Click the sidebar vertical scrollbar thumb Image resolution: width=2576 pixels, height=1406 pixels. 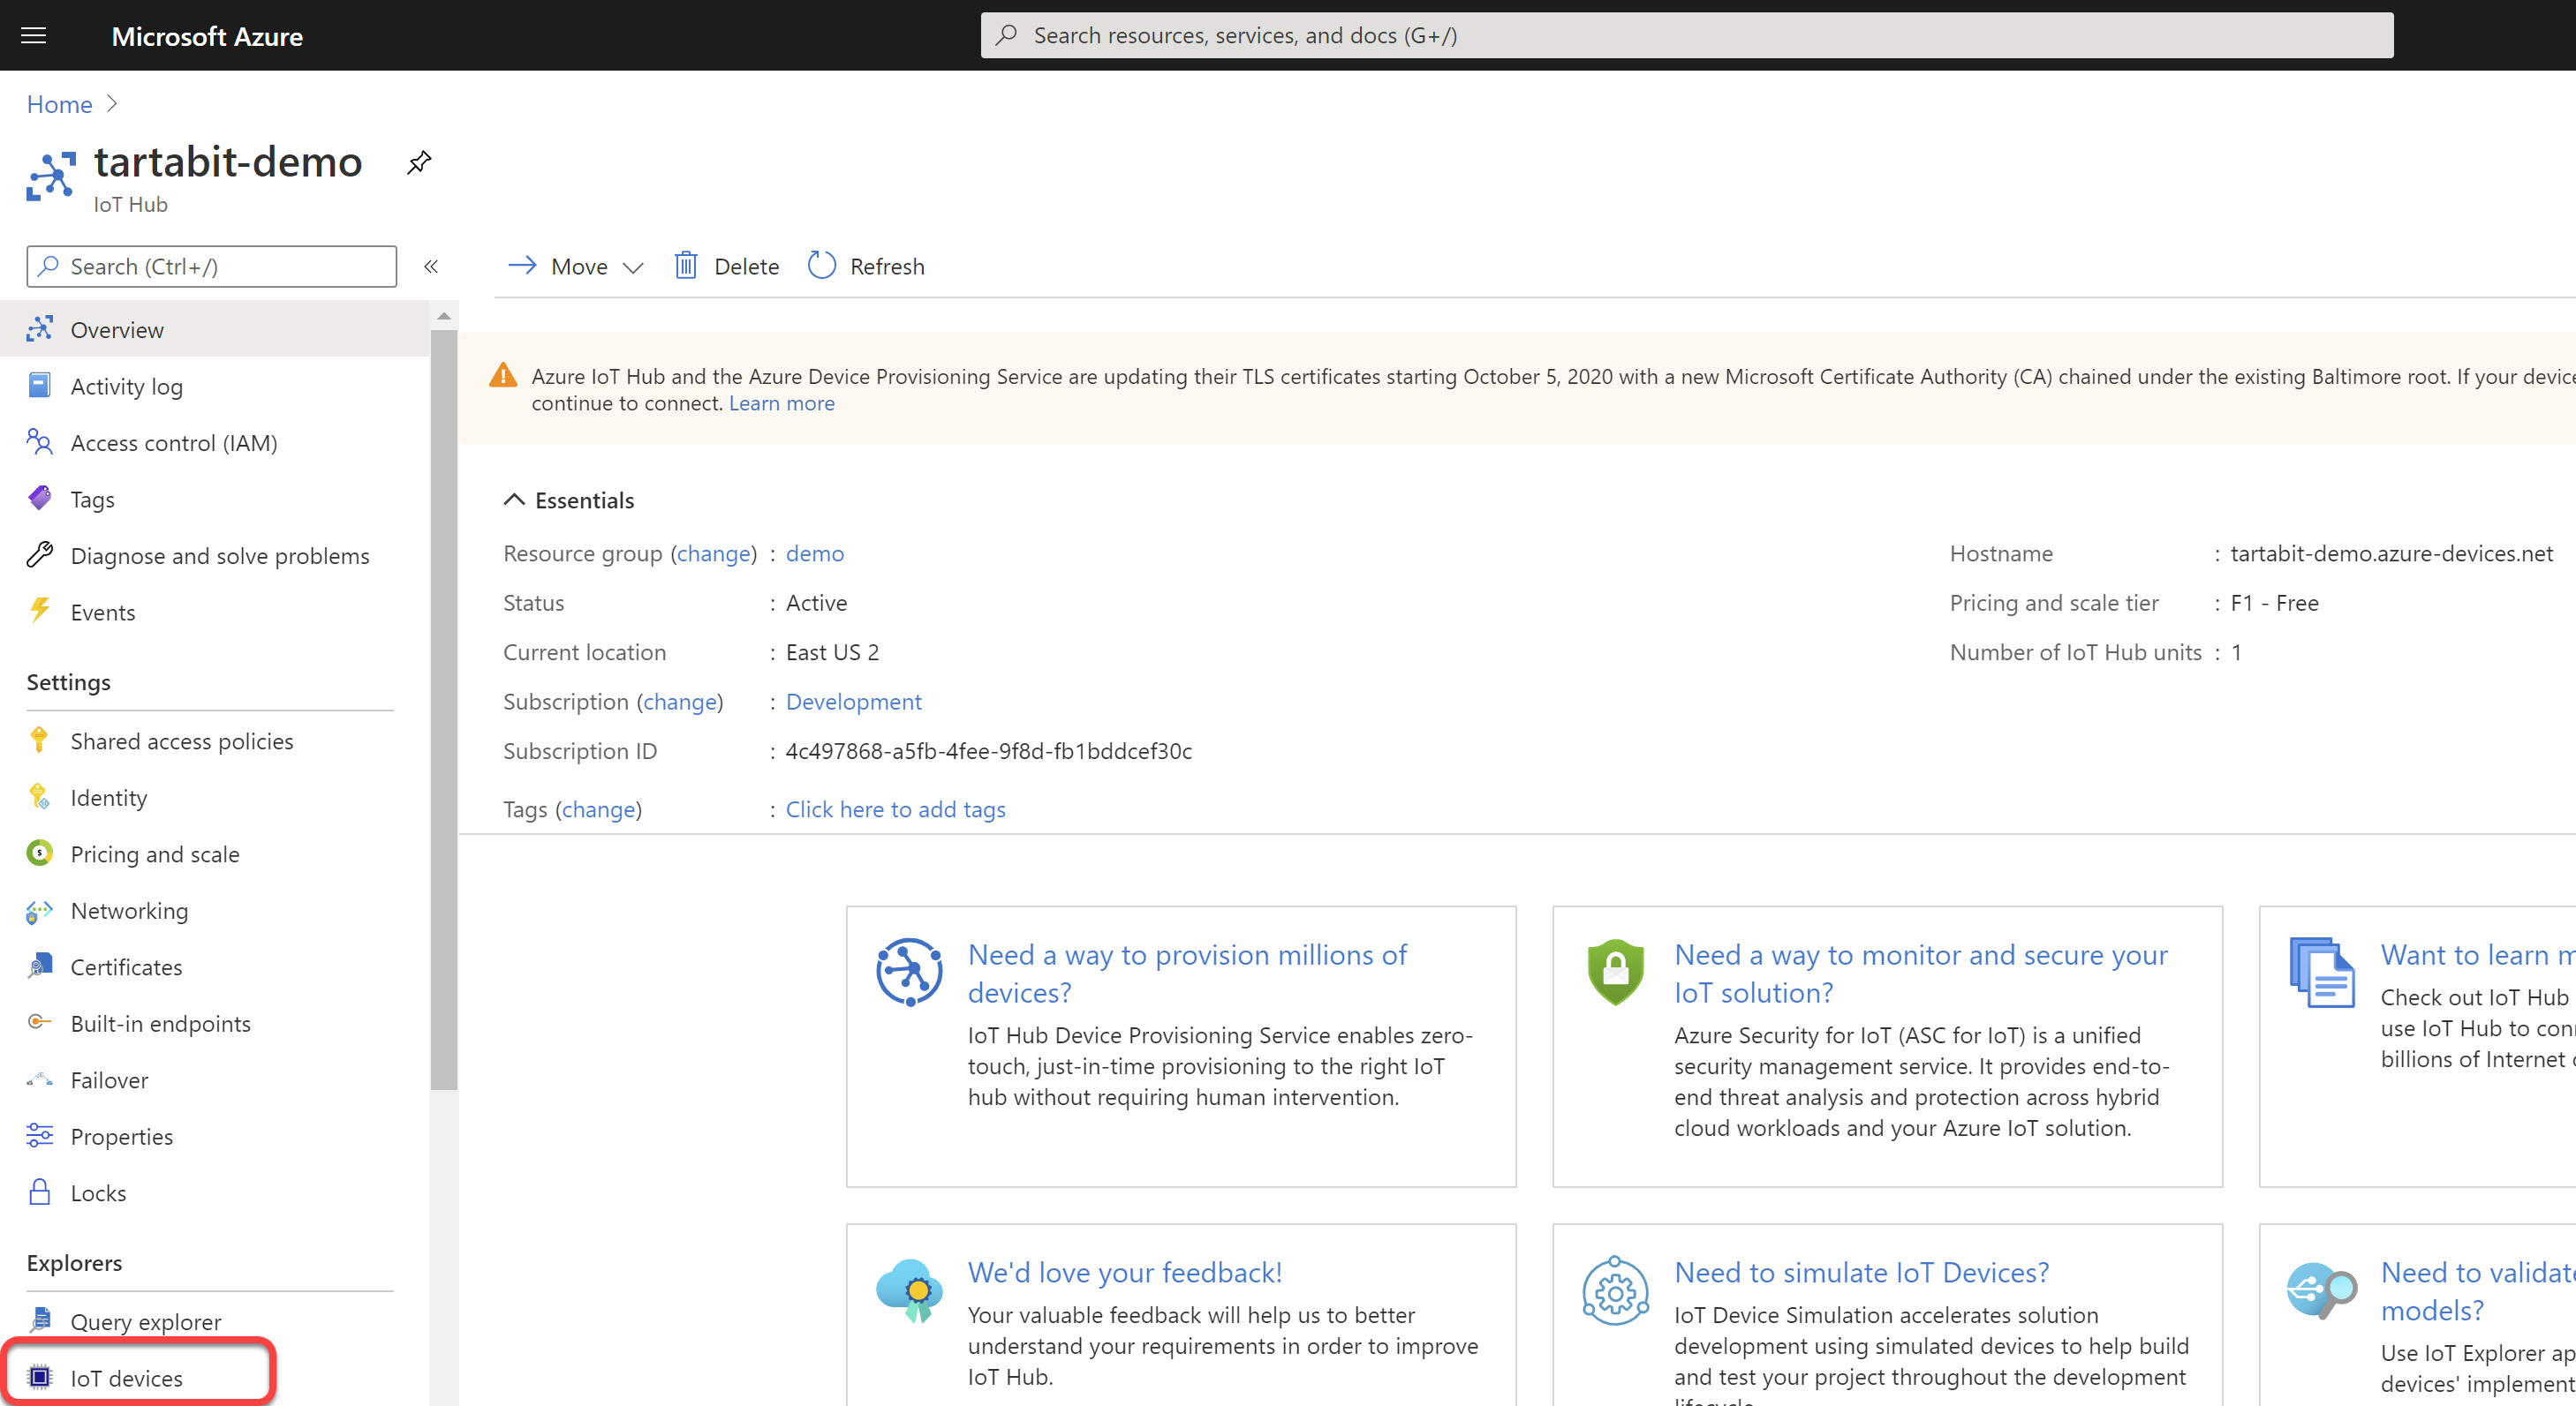tap(443, 710)
